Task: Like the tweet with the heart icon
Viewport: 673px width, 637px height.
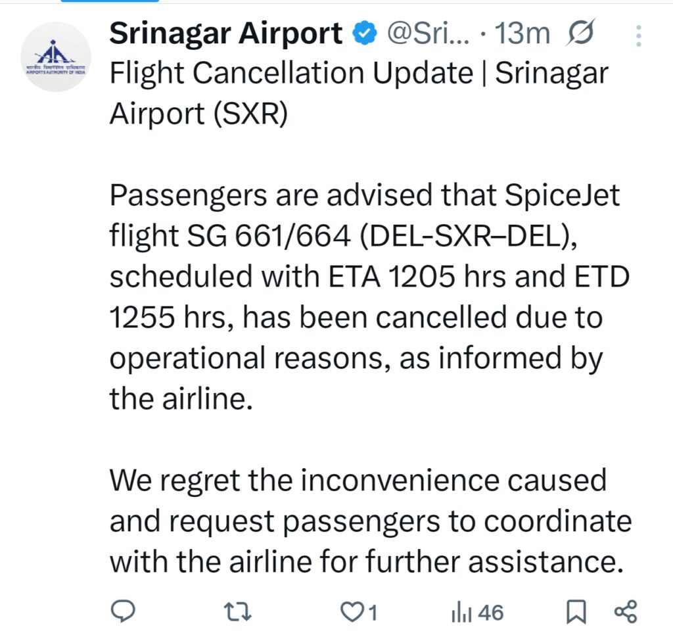Action: pos(353,613)
